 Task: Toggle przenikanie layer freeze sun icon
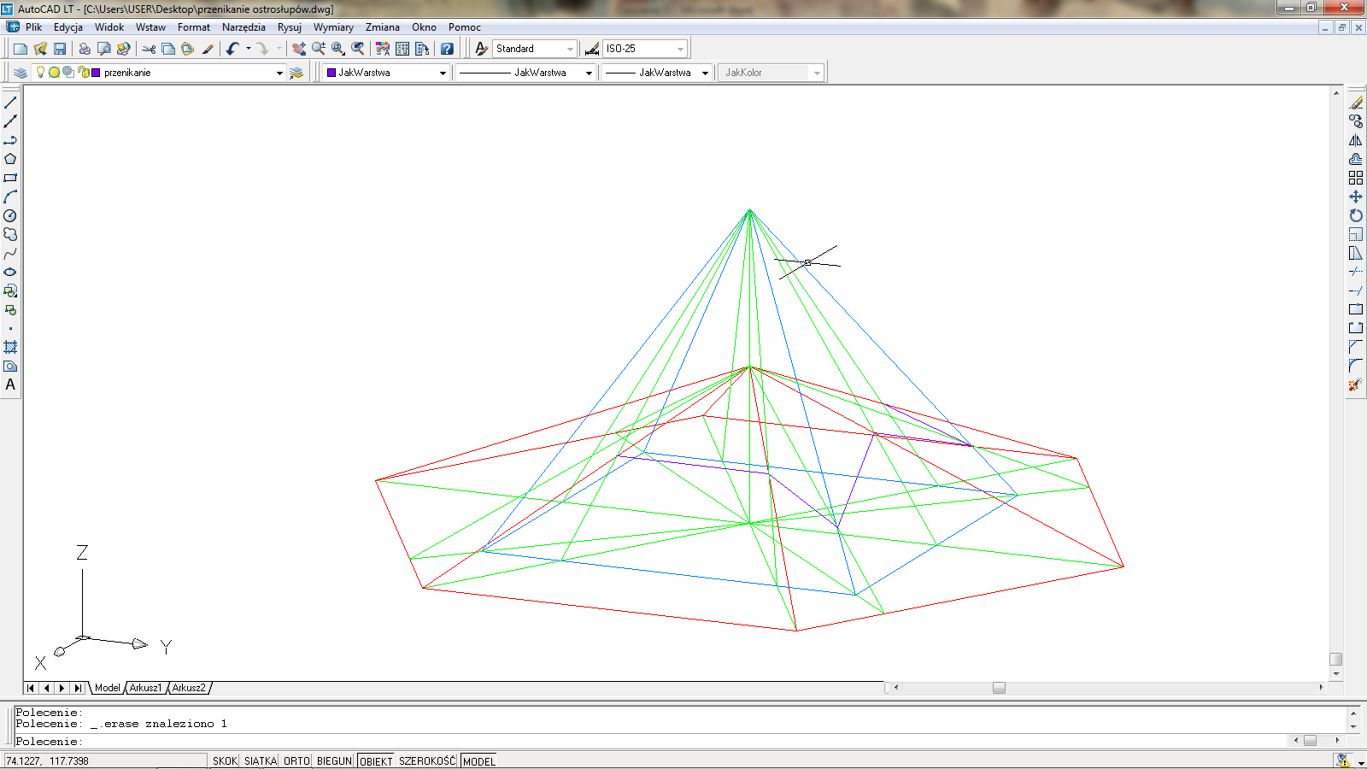point(54,73)
